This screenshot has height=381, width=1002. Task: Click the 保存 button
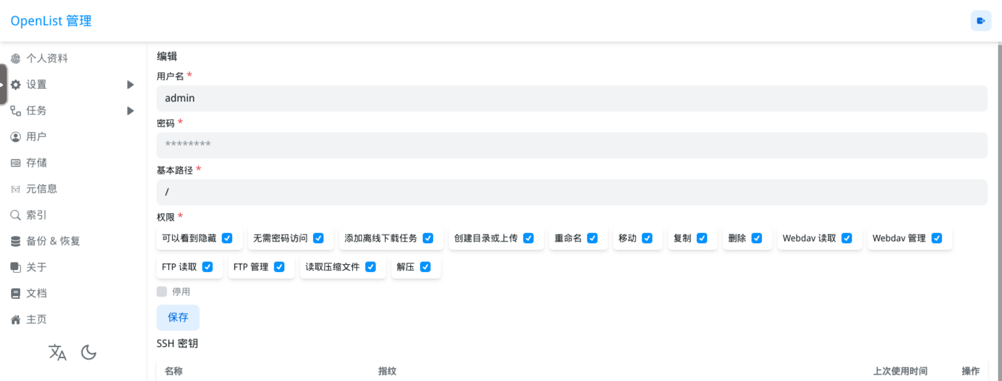point(178,317)
